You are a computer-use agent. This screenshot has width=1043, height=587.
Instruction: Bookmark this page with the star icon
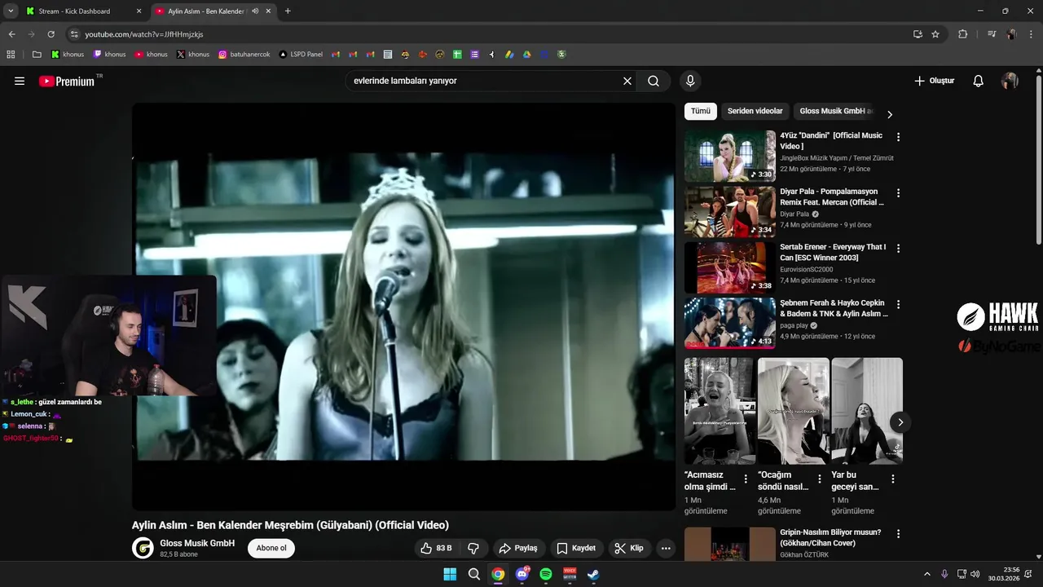click(935, 34)
